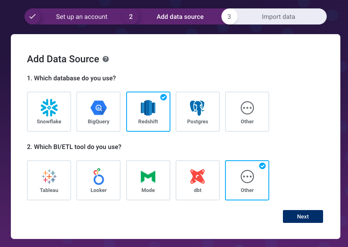This screenshot has height=247, width=348.
Task: Click the completed step checkmark icon
Action: [x=33, y=16]
